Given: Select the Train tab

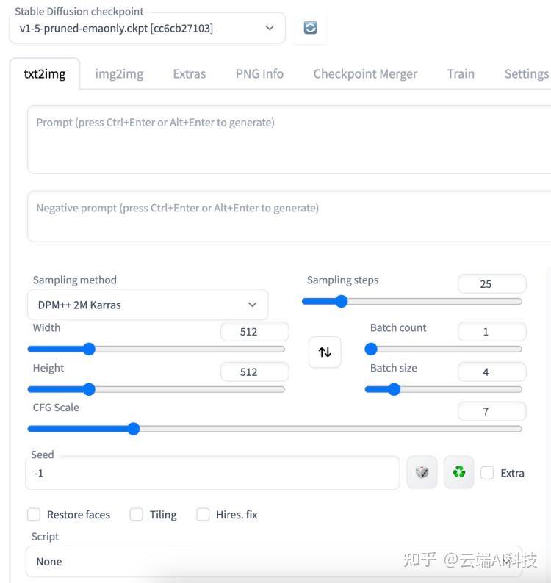Looking at the screenshot, I should point(461,73).
